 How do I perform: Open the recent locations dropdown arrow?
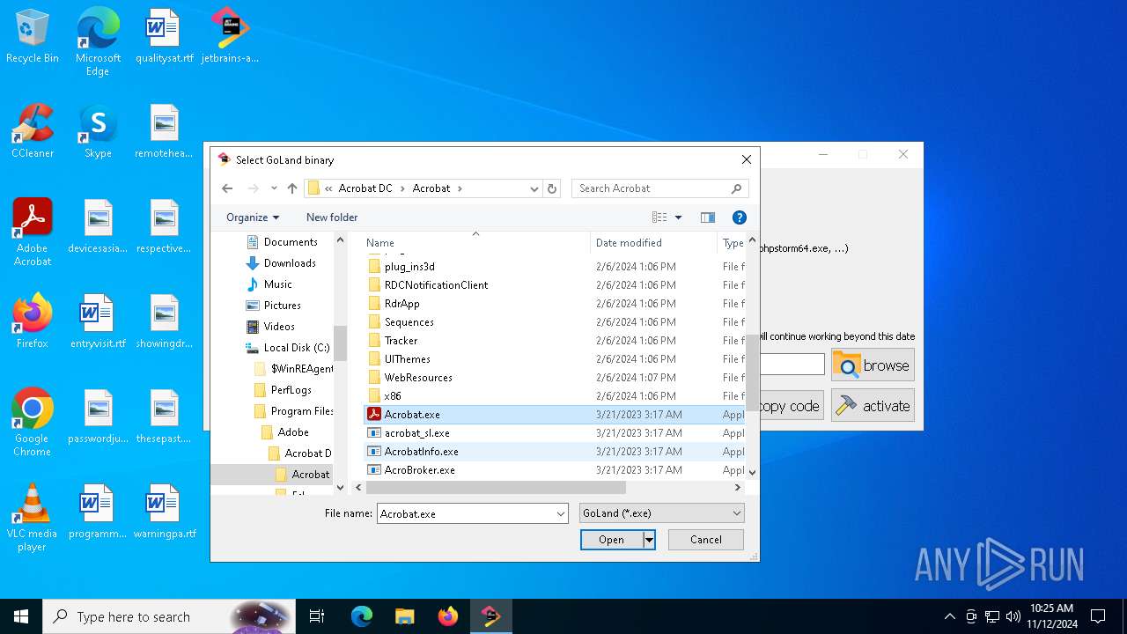click(274, 188)
